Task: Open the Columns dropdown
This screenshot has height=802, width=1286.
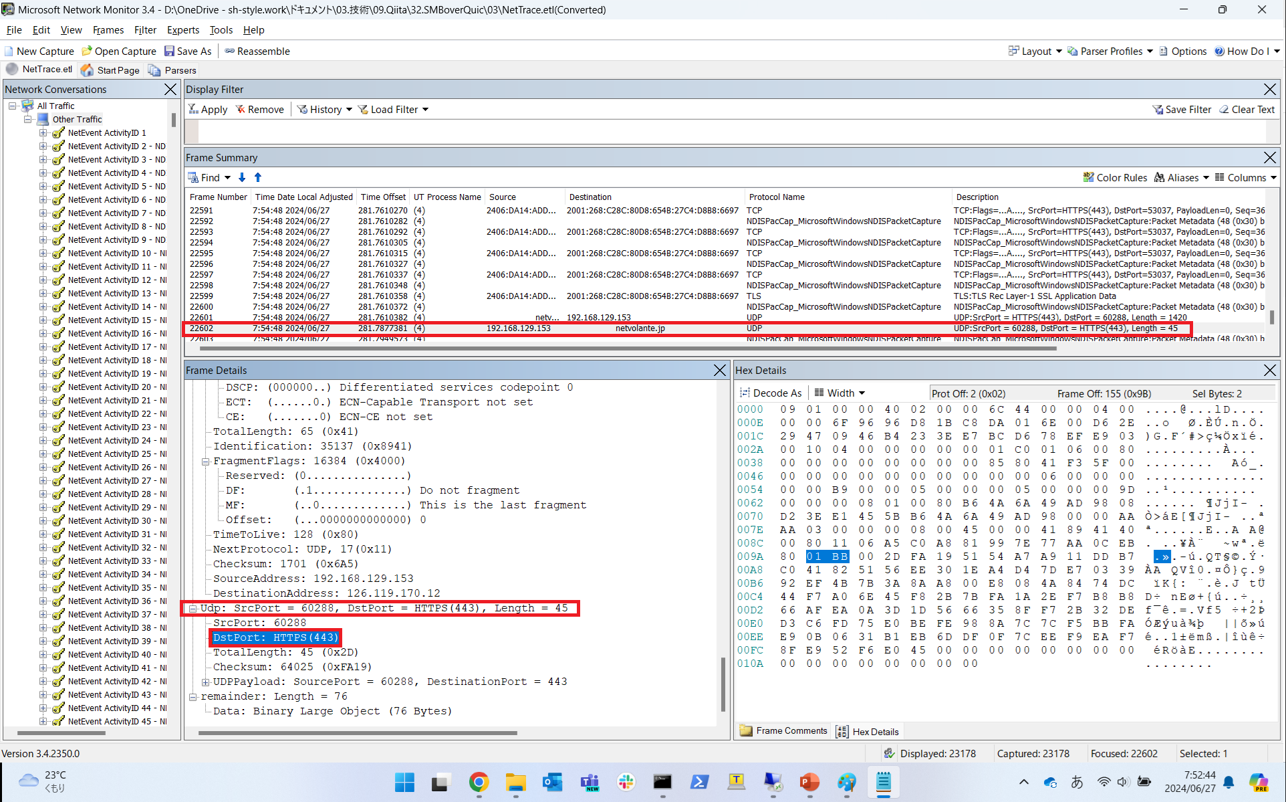Action: point(1245,178)
